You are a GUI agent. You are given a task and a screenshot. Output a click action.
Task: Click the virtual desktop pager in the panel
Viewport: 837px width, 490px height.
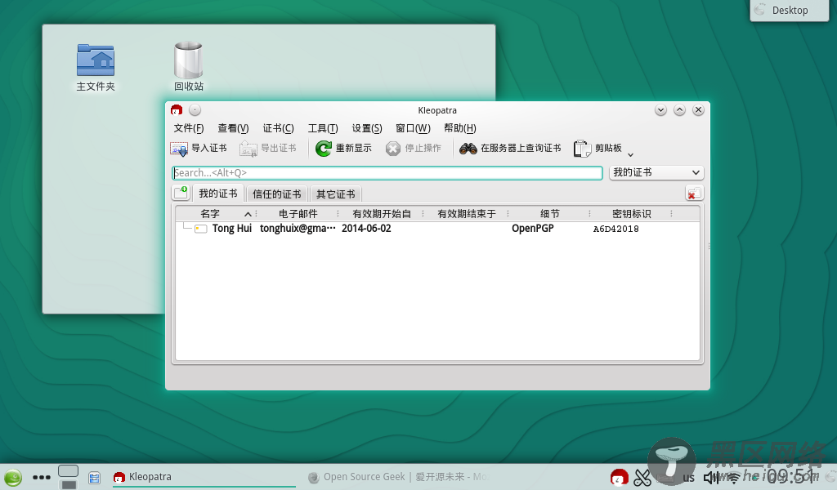click(x=69, y=477)
